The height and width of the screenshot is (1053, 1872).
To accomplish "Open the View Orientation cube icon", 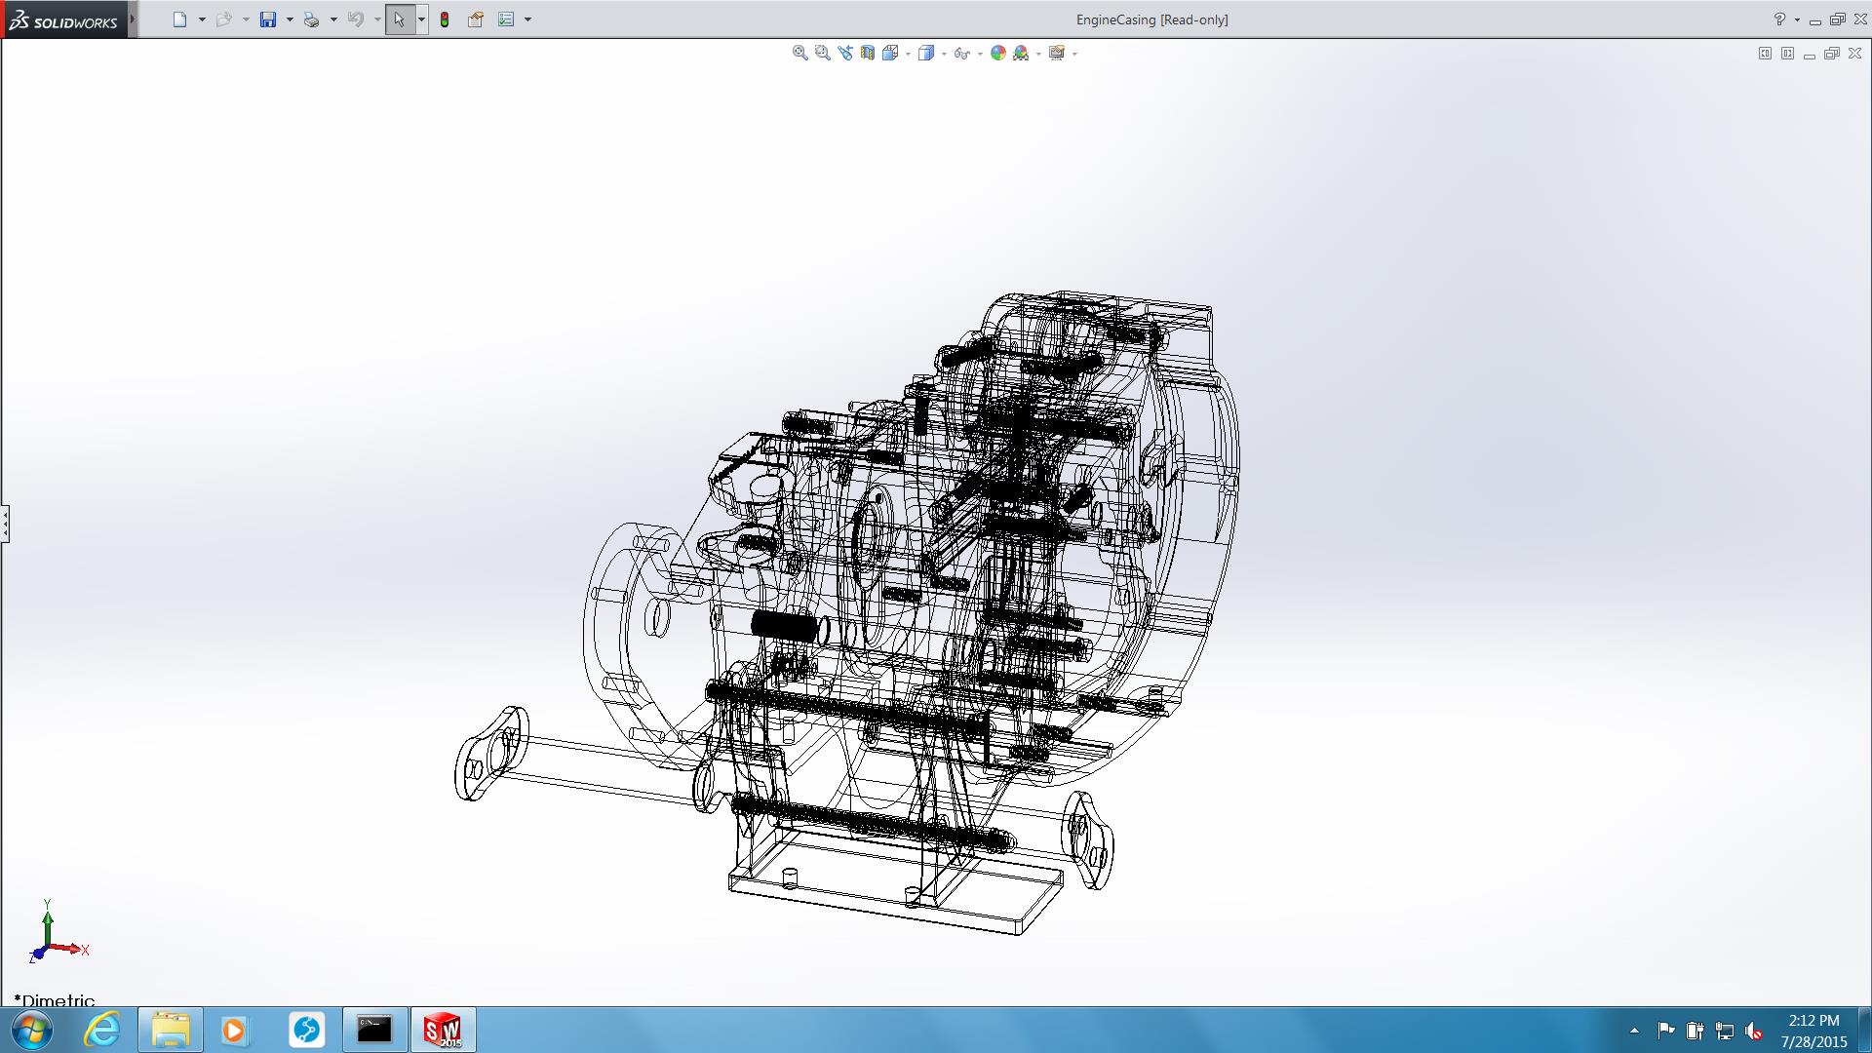I will 890,54.
